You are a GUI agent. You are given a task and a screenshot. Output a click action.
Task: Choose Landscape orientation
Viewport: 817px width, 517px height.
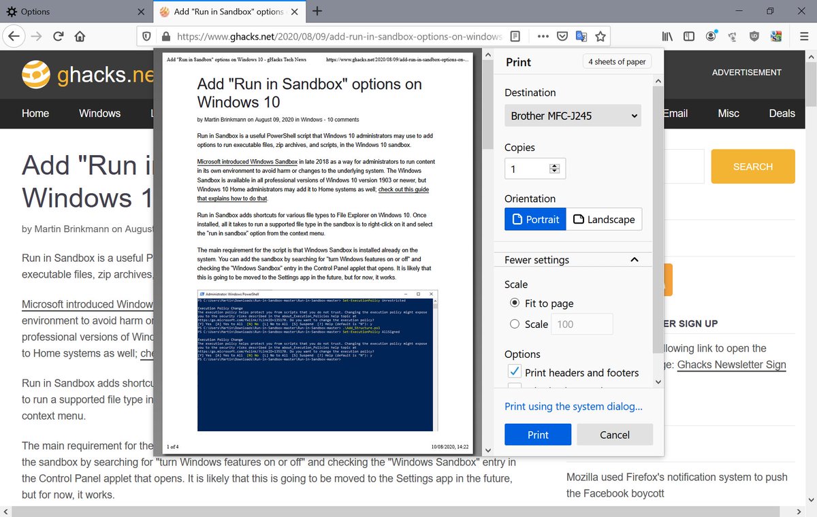pos(604,219)
